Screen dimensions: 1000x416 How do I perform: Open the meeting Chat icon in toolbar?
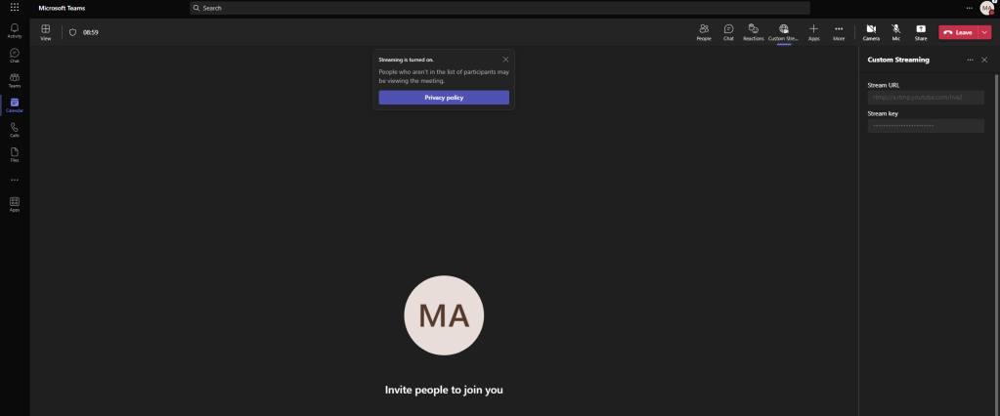click(728, 31)
